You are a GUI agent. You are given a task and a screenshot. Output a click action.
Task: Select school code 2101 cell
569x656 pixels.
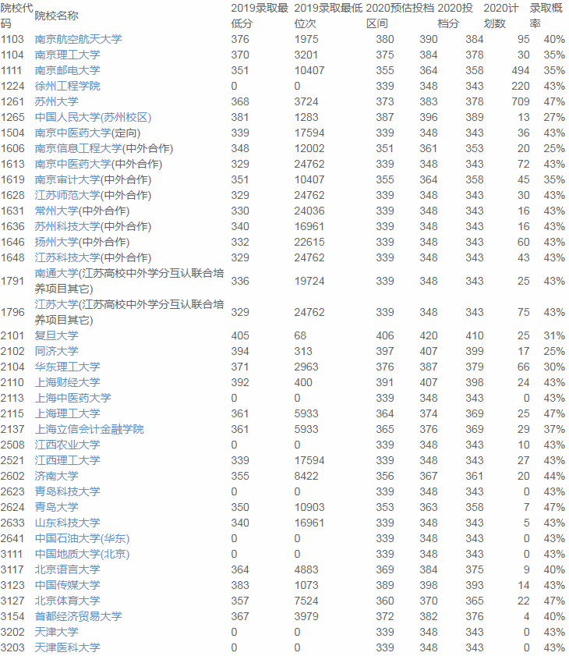[12, 336]
